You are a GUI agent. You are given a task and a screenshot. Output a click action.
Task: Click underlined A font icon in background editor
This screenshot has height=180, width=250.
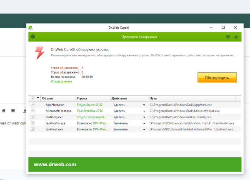(x=25, y=111)
